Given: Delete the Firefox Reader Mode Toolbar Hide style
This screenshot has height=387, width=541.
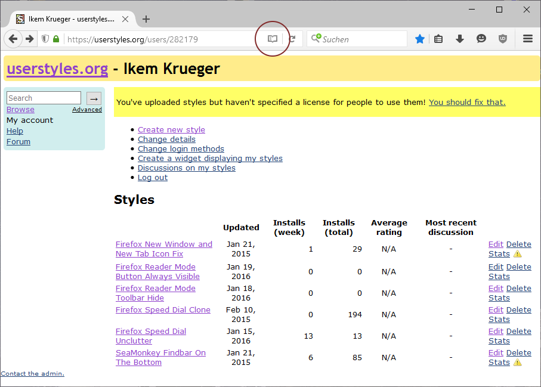Looking at the screenshot, I should coord(518,288).
